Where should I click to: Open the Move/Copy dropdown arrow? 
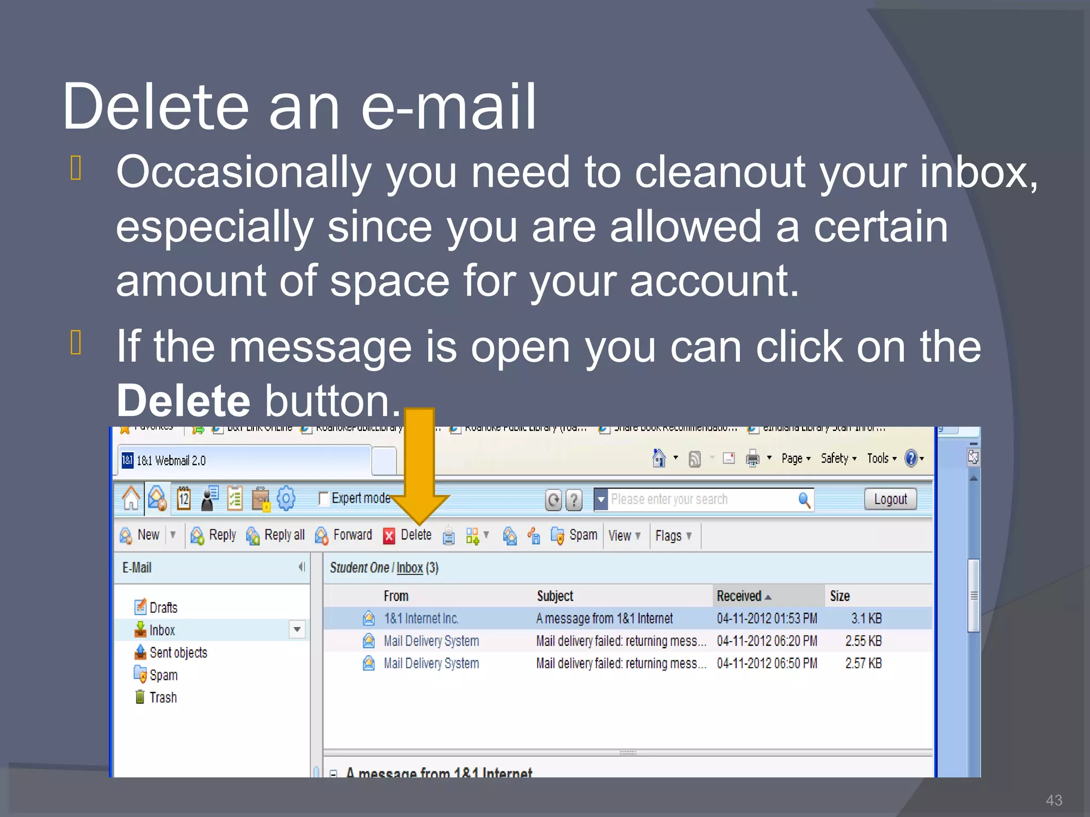[486, 535]
